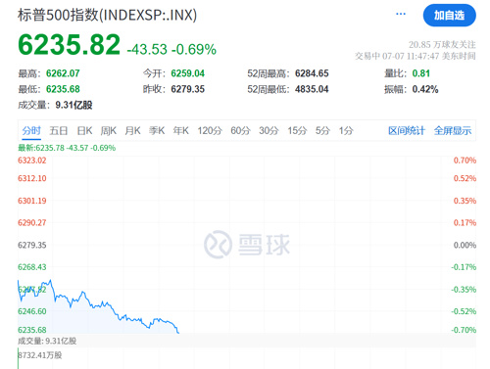The height and width of the screenshot is (369, 490).
Task: Switch to the 五日 five-day tab
Action: [x=59, y=131]
